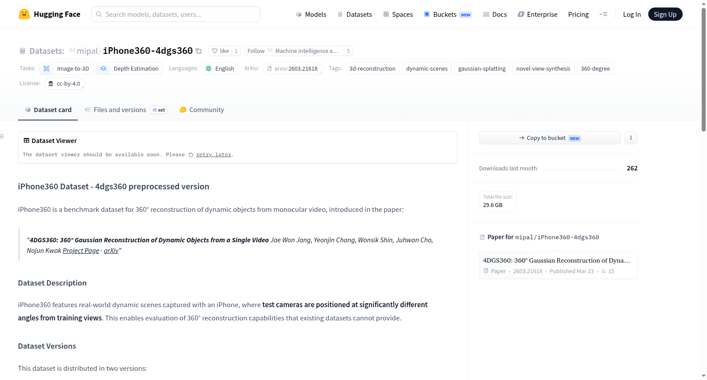Open the arXiv paper link in the quote
The width and height of the screenshot is (707, 380).
(111, 251)
